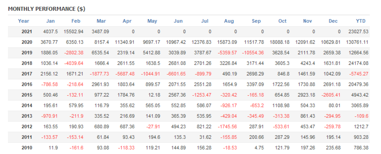Click the 2012 Aug loss -1745.56
Image resolution: width=381 pixels, height=154 pixels.
coord(228,127)
